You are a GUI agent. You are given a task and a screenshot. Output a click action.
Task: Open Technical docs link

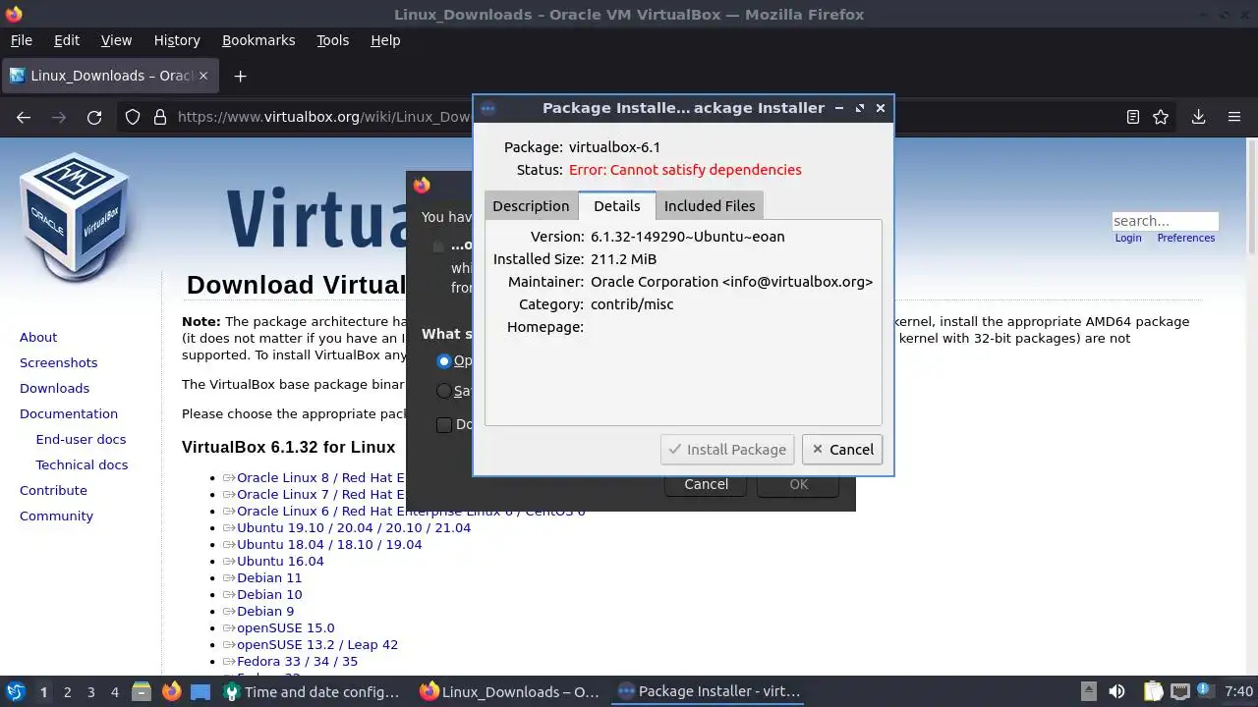coord(82,464)
